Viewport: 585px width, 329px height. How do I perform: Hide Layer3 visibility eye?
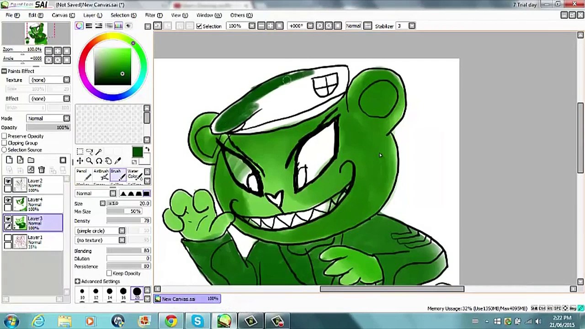8,219
